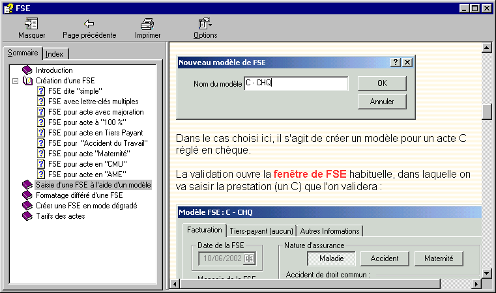
Task: Open the Introduction topic
Action: point(54,70)
